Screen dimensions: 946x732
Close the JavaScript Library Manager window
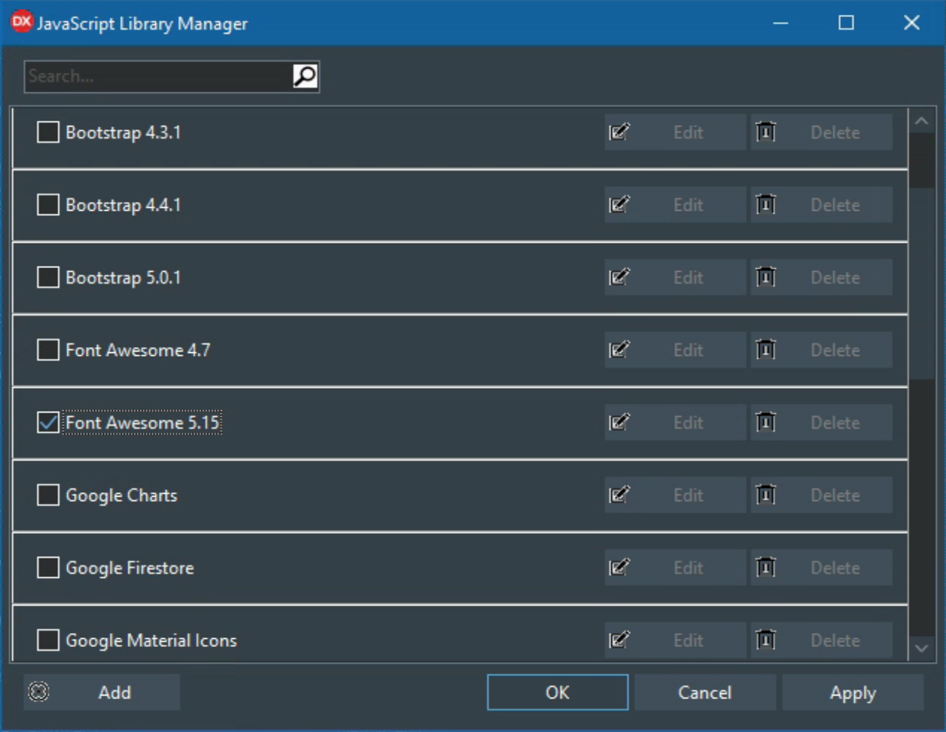tap(912, 22)
